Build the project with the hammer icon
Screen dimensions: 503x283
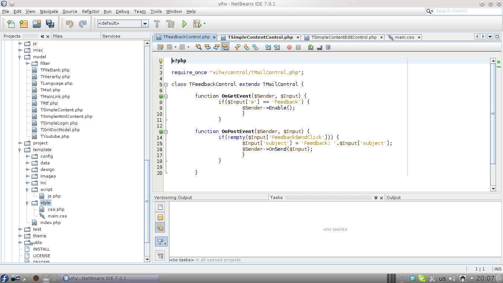157,24
